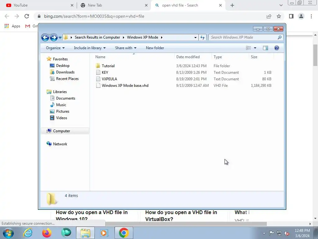Image resolution: width=318 pixels, height=239 pixels.
Task: Select Windows XP Mode base.vhd file icon
Action: point(98,85)
